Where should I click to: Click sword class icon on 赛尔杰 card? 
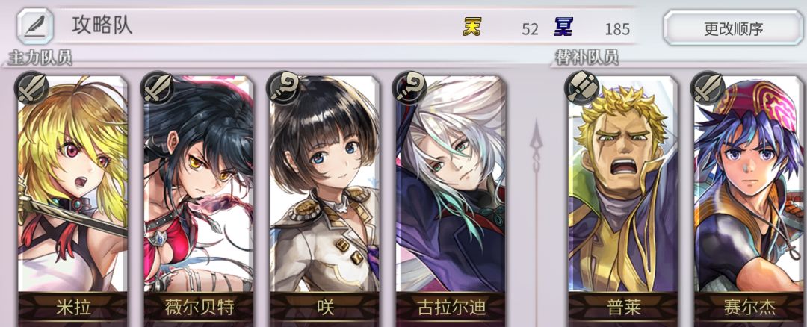(x=708, y=88)
